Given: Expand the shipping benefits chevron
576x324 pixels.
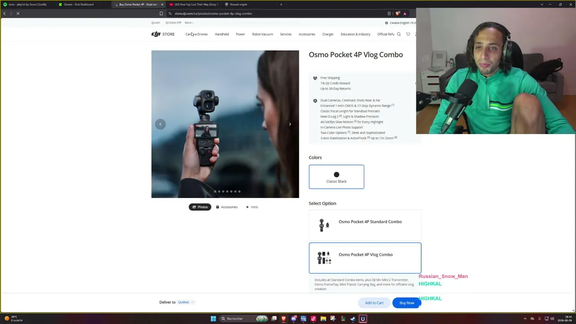Looking at the screenshot, I should click(x=415, y=83).
